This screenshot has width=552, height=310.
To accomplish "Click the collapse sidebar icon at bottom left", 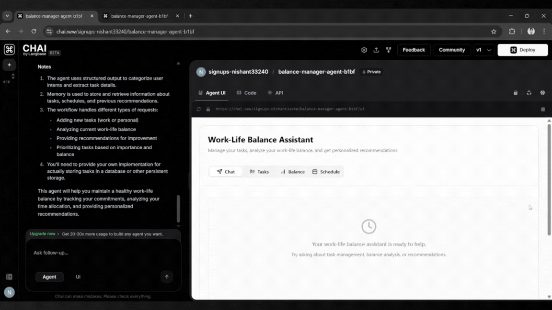I will (x=9, y=277).
